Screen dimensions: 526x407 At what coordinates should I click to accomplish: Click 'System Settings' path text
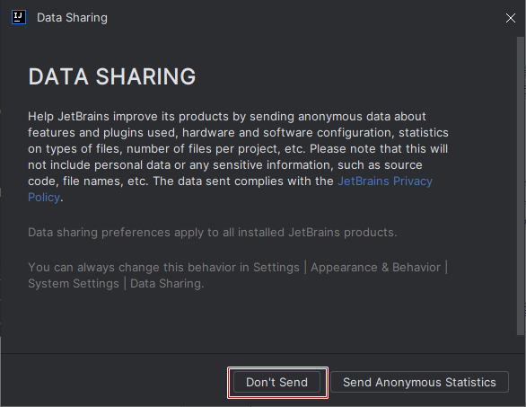[74, 283]
